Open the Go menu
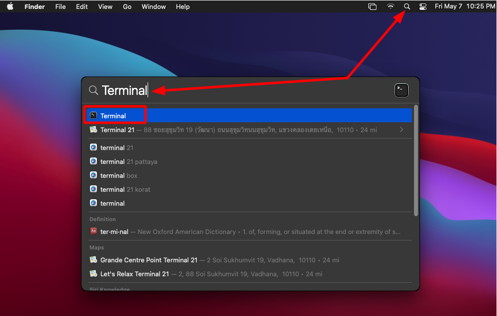Viewport: 497px width, 316px height. click(127, 6)
